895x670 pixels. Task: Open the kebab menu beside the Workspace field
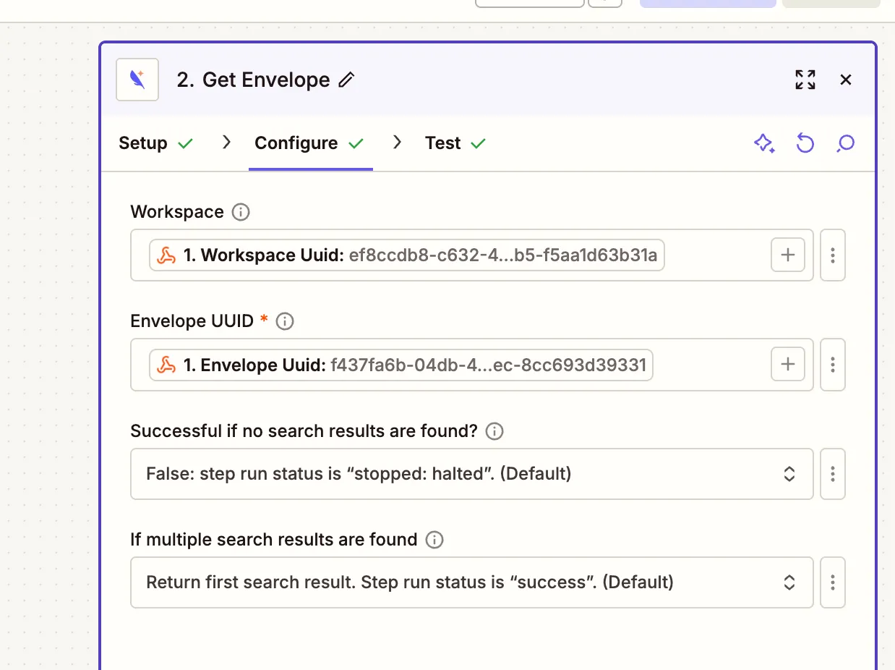832,255
